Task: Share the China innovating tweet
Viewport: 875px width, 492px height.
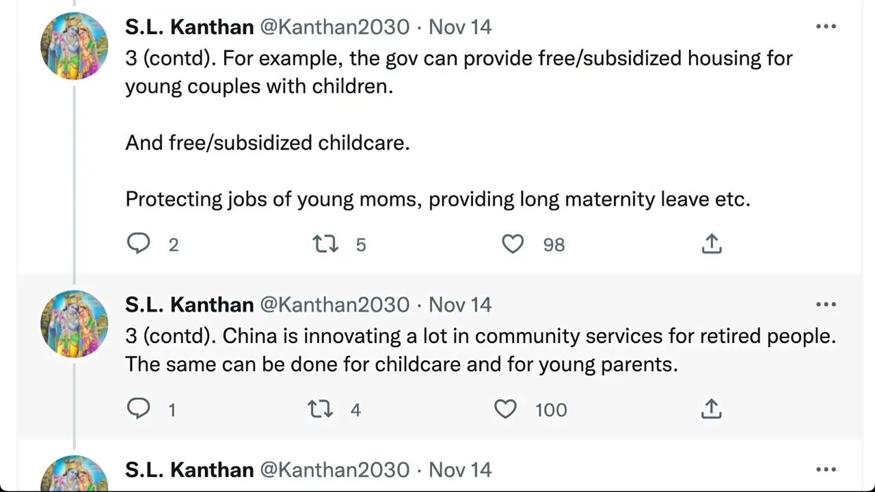Action: (712, 409)
